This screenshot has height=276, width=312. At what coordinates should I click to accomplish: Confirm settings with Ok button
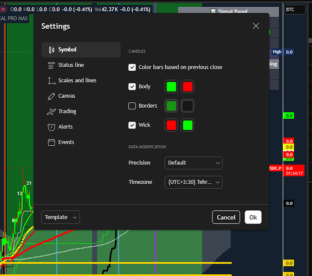[x=253, y=217]
